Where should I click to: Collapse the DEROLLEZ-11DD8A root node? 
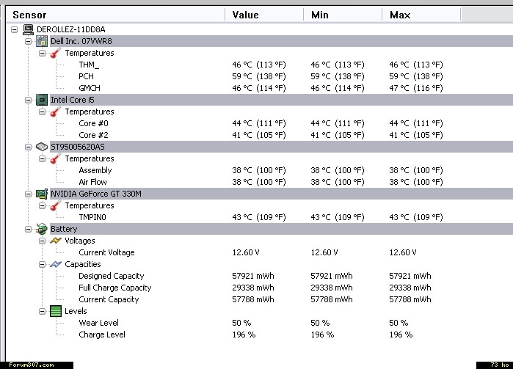click(x=15, y=29)
